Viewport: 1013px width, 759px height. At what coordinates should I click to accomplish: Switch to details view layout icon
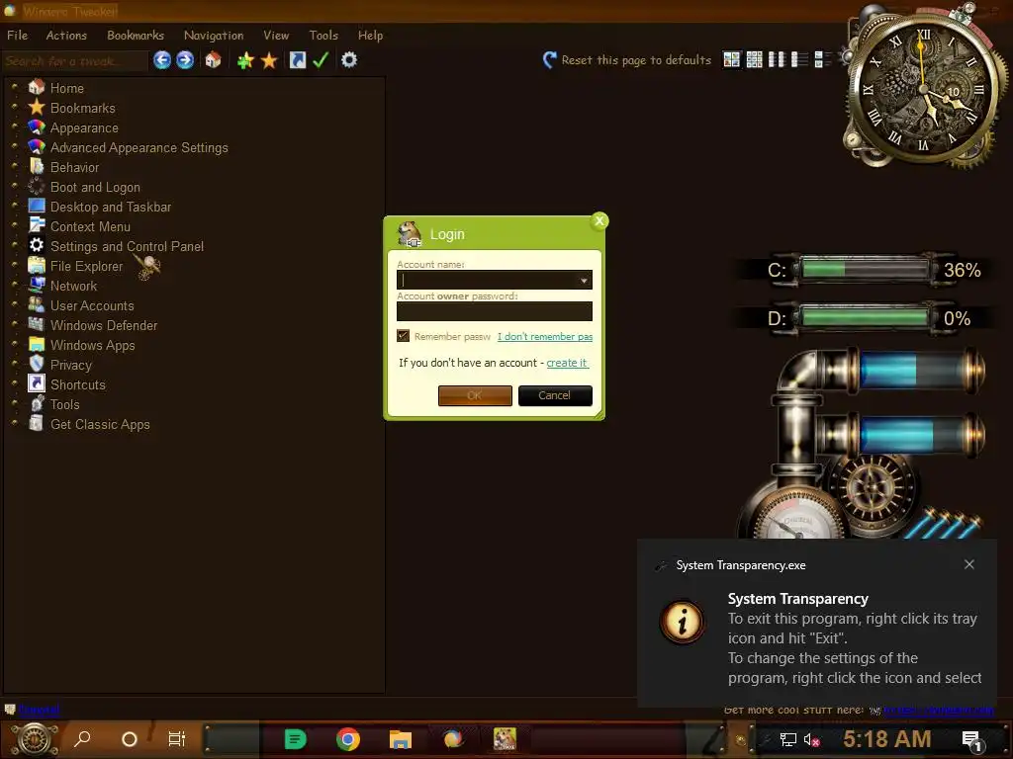(x=822, y=60)
